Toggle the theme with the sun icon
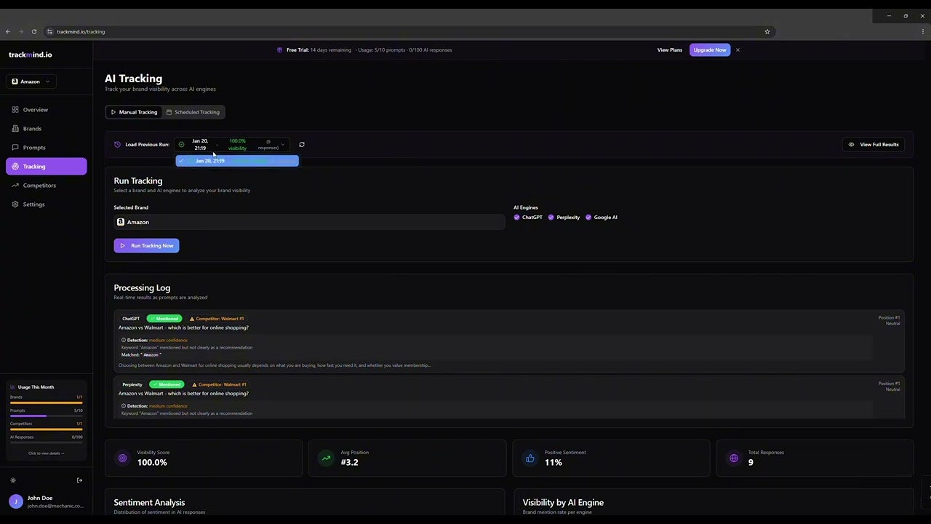Viewport: 931px width, 524px height. click(x=13, y=480)
